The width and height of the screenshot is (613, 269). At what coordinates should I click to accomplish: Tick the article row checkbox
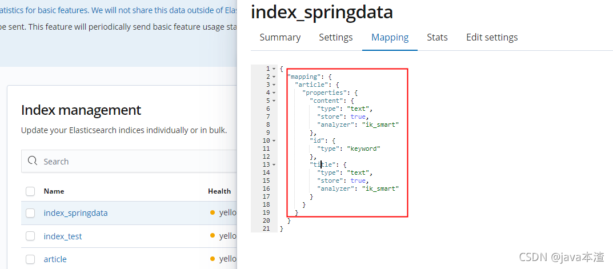tap(30, 259)
